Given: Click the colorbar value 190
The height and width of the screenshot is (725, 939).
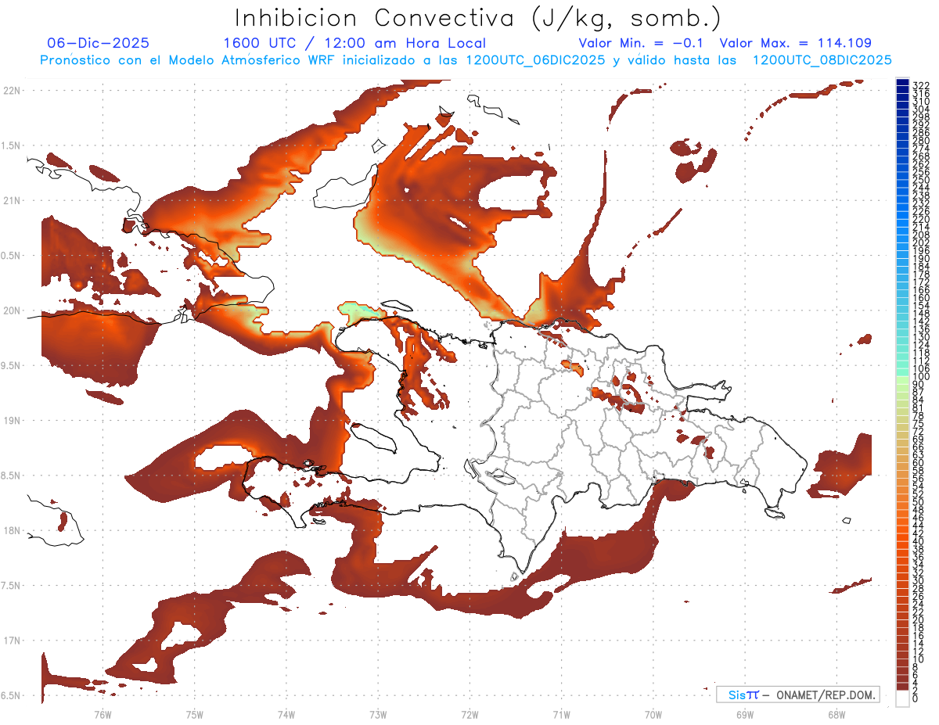Looking at the screenshot, I should [x=920, y=258].
